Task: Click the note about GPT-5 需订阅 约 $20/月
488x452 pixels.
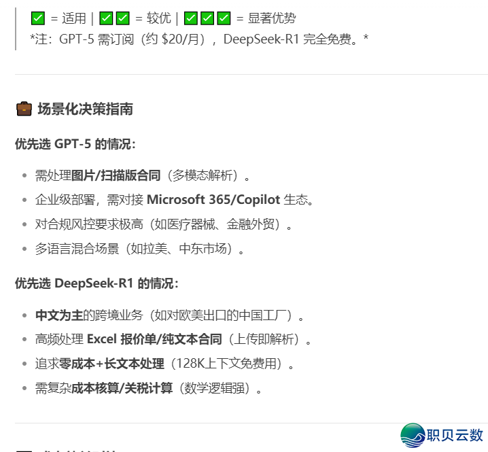Action: 199,39
